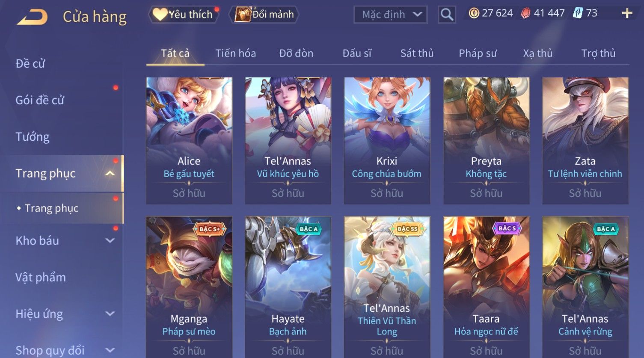Click the blue voucher currency icon
This screenshot has height=358, width=644.
578,13
